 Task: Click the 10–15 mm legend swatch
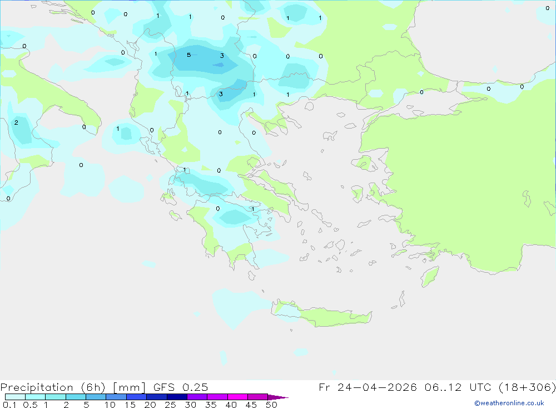click(x=116, y=397)
